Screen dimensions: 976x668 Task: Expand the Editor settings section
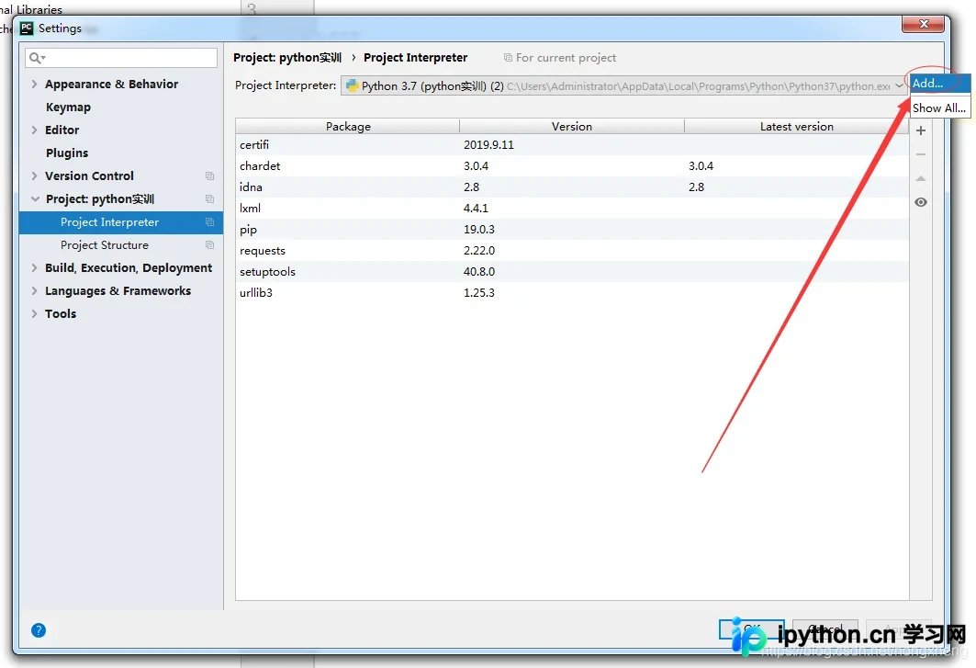[34, 130]
